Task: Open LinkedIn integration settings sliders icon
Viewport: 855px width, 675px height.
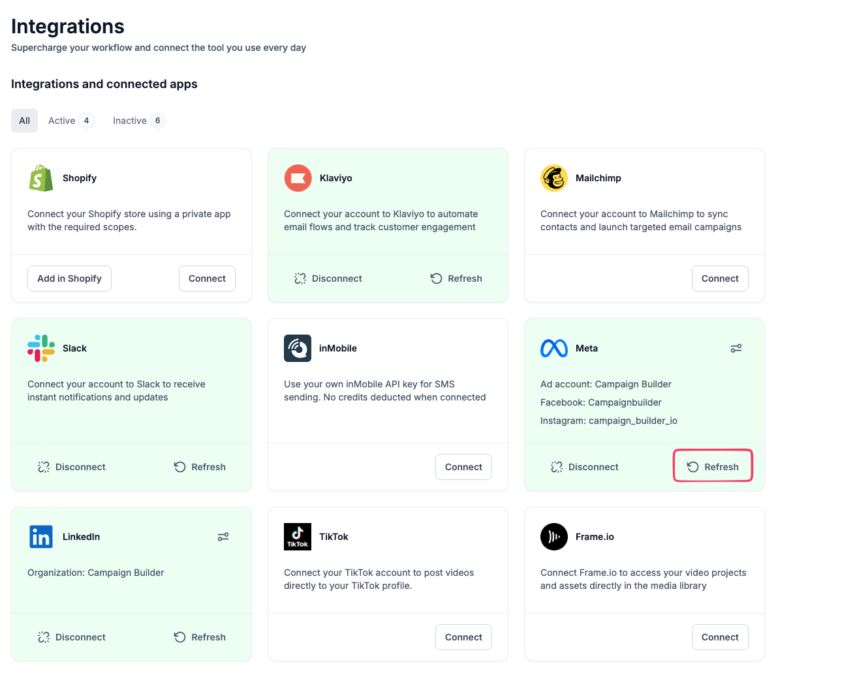Action: pyautogui.click(x=223, y=537)
